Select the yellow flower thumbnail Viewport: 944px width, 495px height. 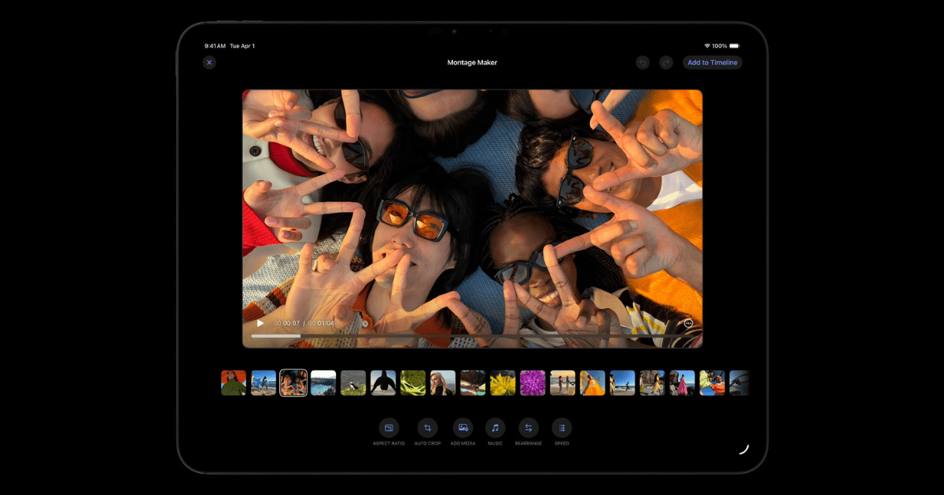click(503, 383)
